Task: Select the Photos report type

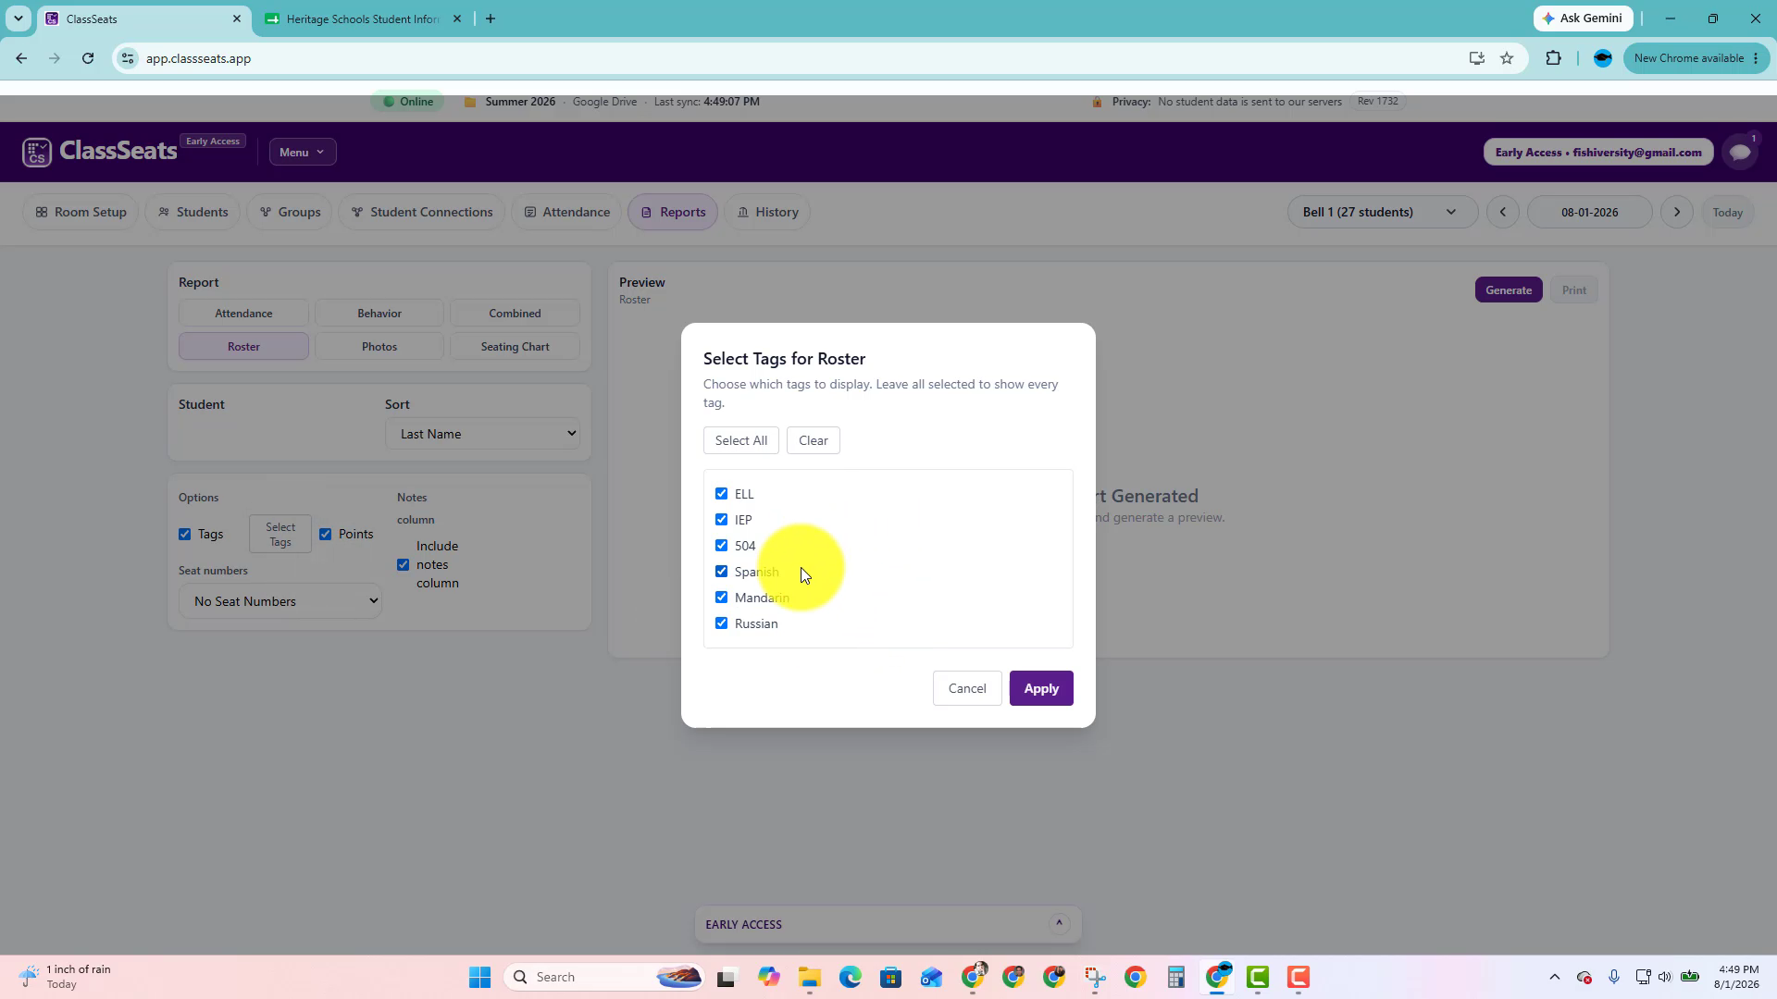Action: (379, 347)
